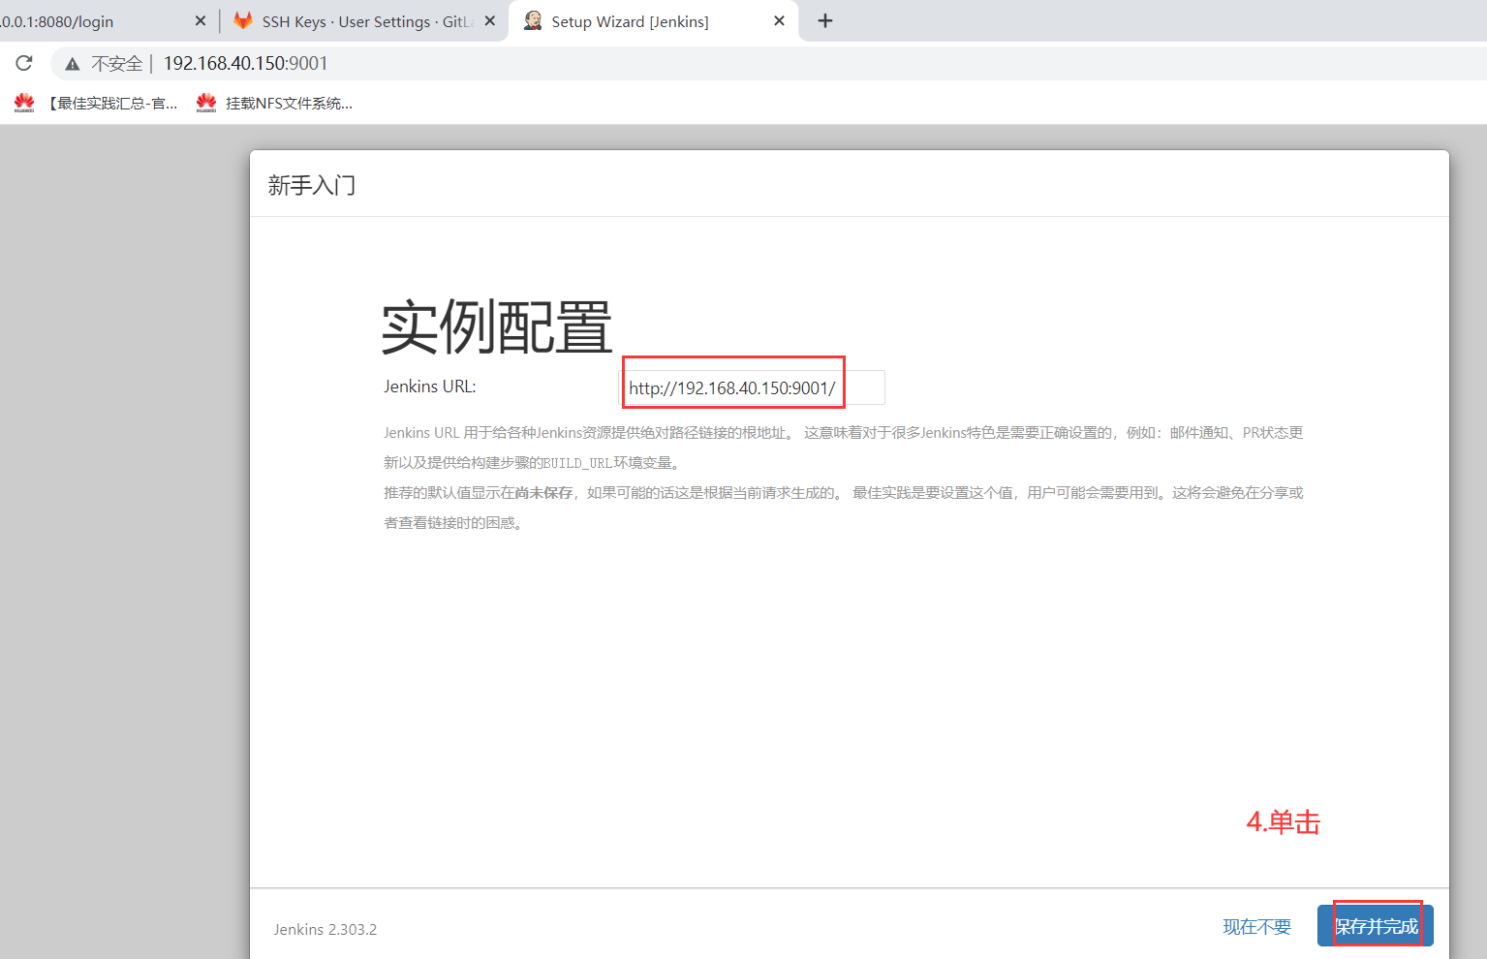The height and width of the screenshot is (959, 1487).
Task: Close the Setup Wizard [Jenkins] tab
Action: (779, 20)
